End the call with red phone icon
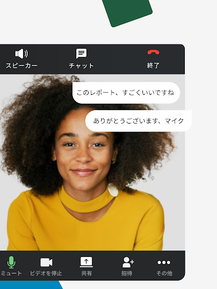Screen dimensions: 217x289 153,52
